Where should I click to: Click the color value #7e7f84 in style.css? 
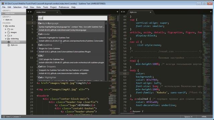pyautogui.click(x=152, y=80)
